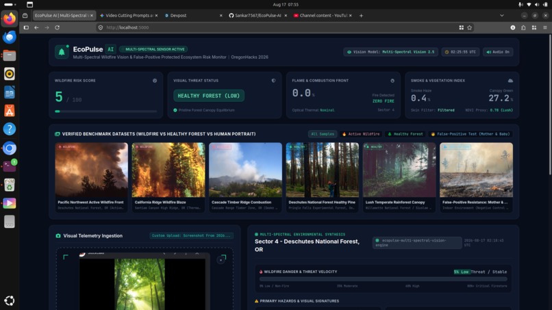
Task: Click the ZERO FIRE detection value
Action: coord(384,101)
